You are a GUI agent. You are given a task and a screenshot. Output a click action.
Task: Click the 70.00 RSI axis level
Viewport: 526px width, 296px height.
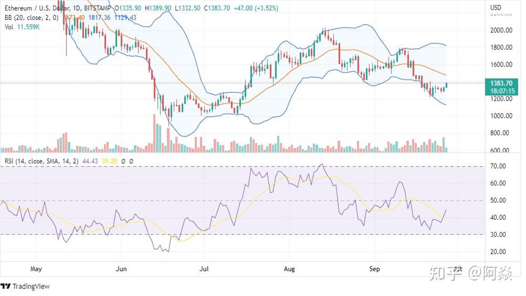(498, 166)
